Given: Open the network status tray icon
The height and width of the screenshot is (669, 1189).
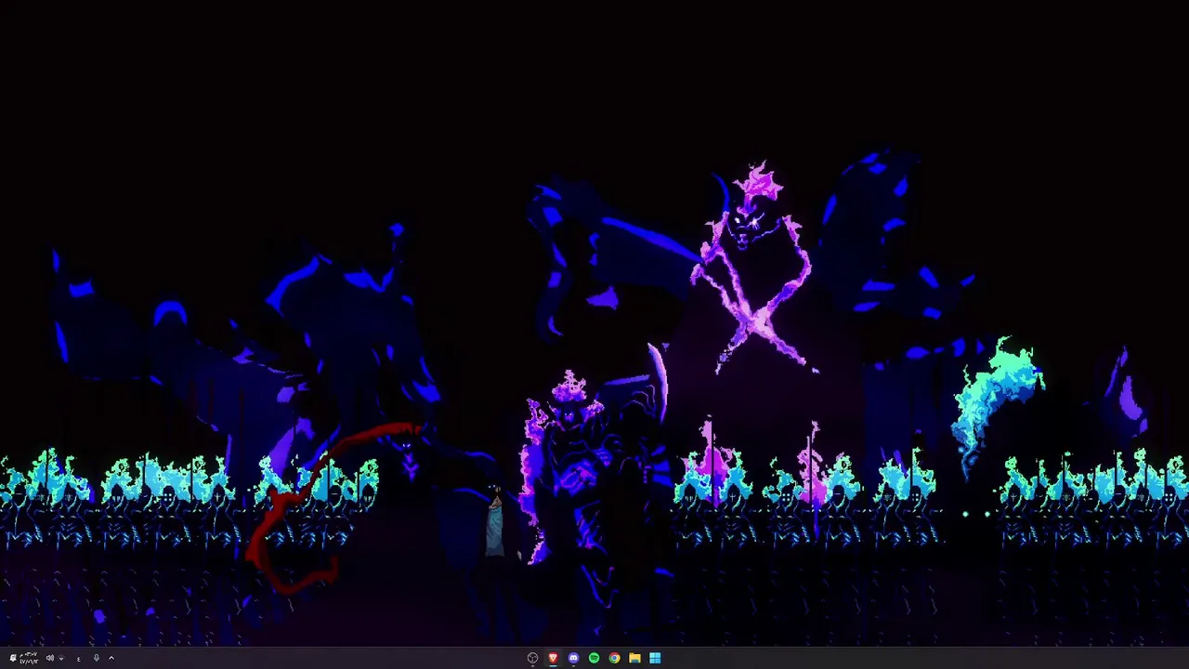Looking at the screenshot, I should 61,659.
